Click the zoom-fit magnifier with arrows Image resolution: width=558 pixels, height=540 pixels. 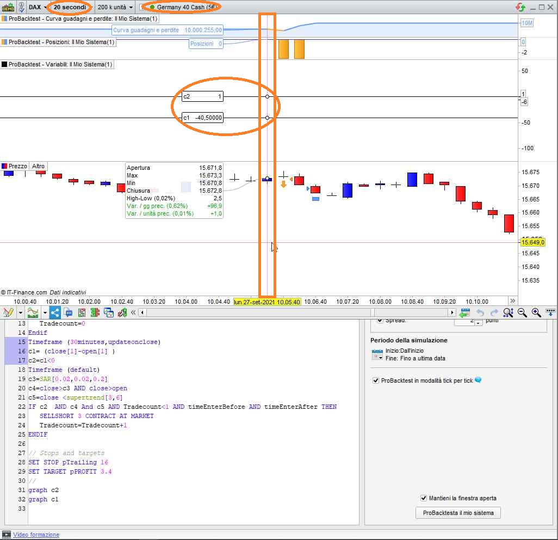pyautogui.click(x=508, y=313)
